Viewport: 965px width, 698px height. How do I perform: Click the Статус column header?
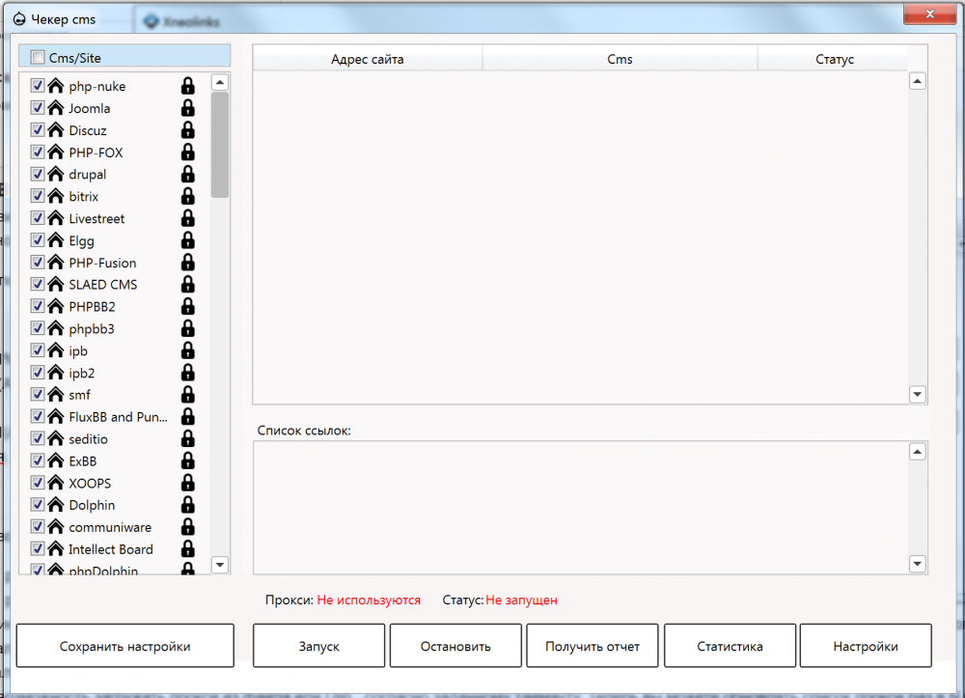[x=835, y=59]
